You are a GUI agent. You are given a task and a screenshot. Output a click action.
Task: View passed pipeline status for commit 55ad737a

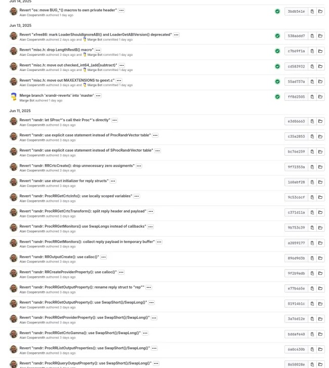[277, 82]
